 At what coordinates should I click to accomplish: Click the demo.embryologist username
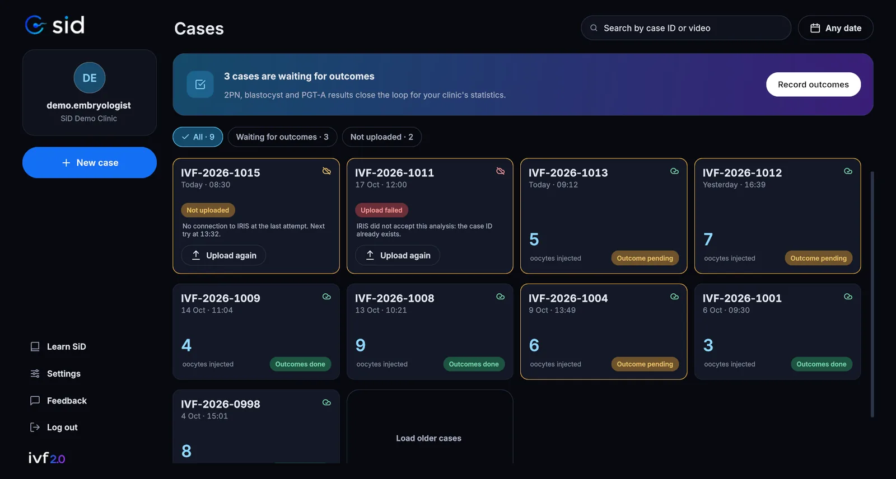click(x=88, y=105)
